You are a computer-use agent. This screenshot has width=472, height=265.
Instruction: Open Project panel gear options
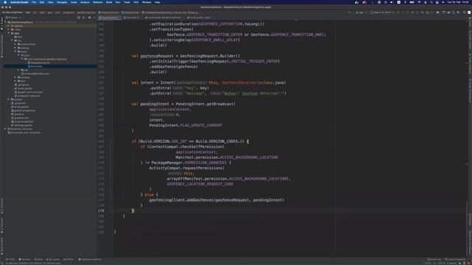point(89,18)
